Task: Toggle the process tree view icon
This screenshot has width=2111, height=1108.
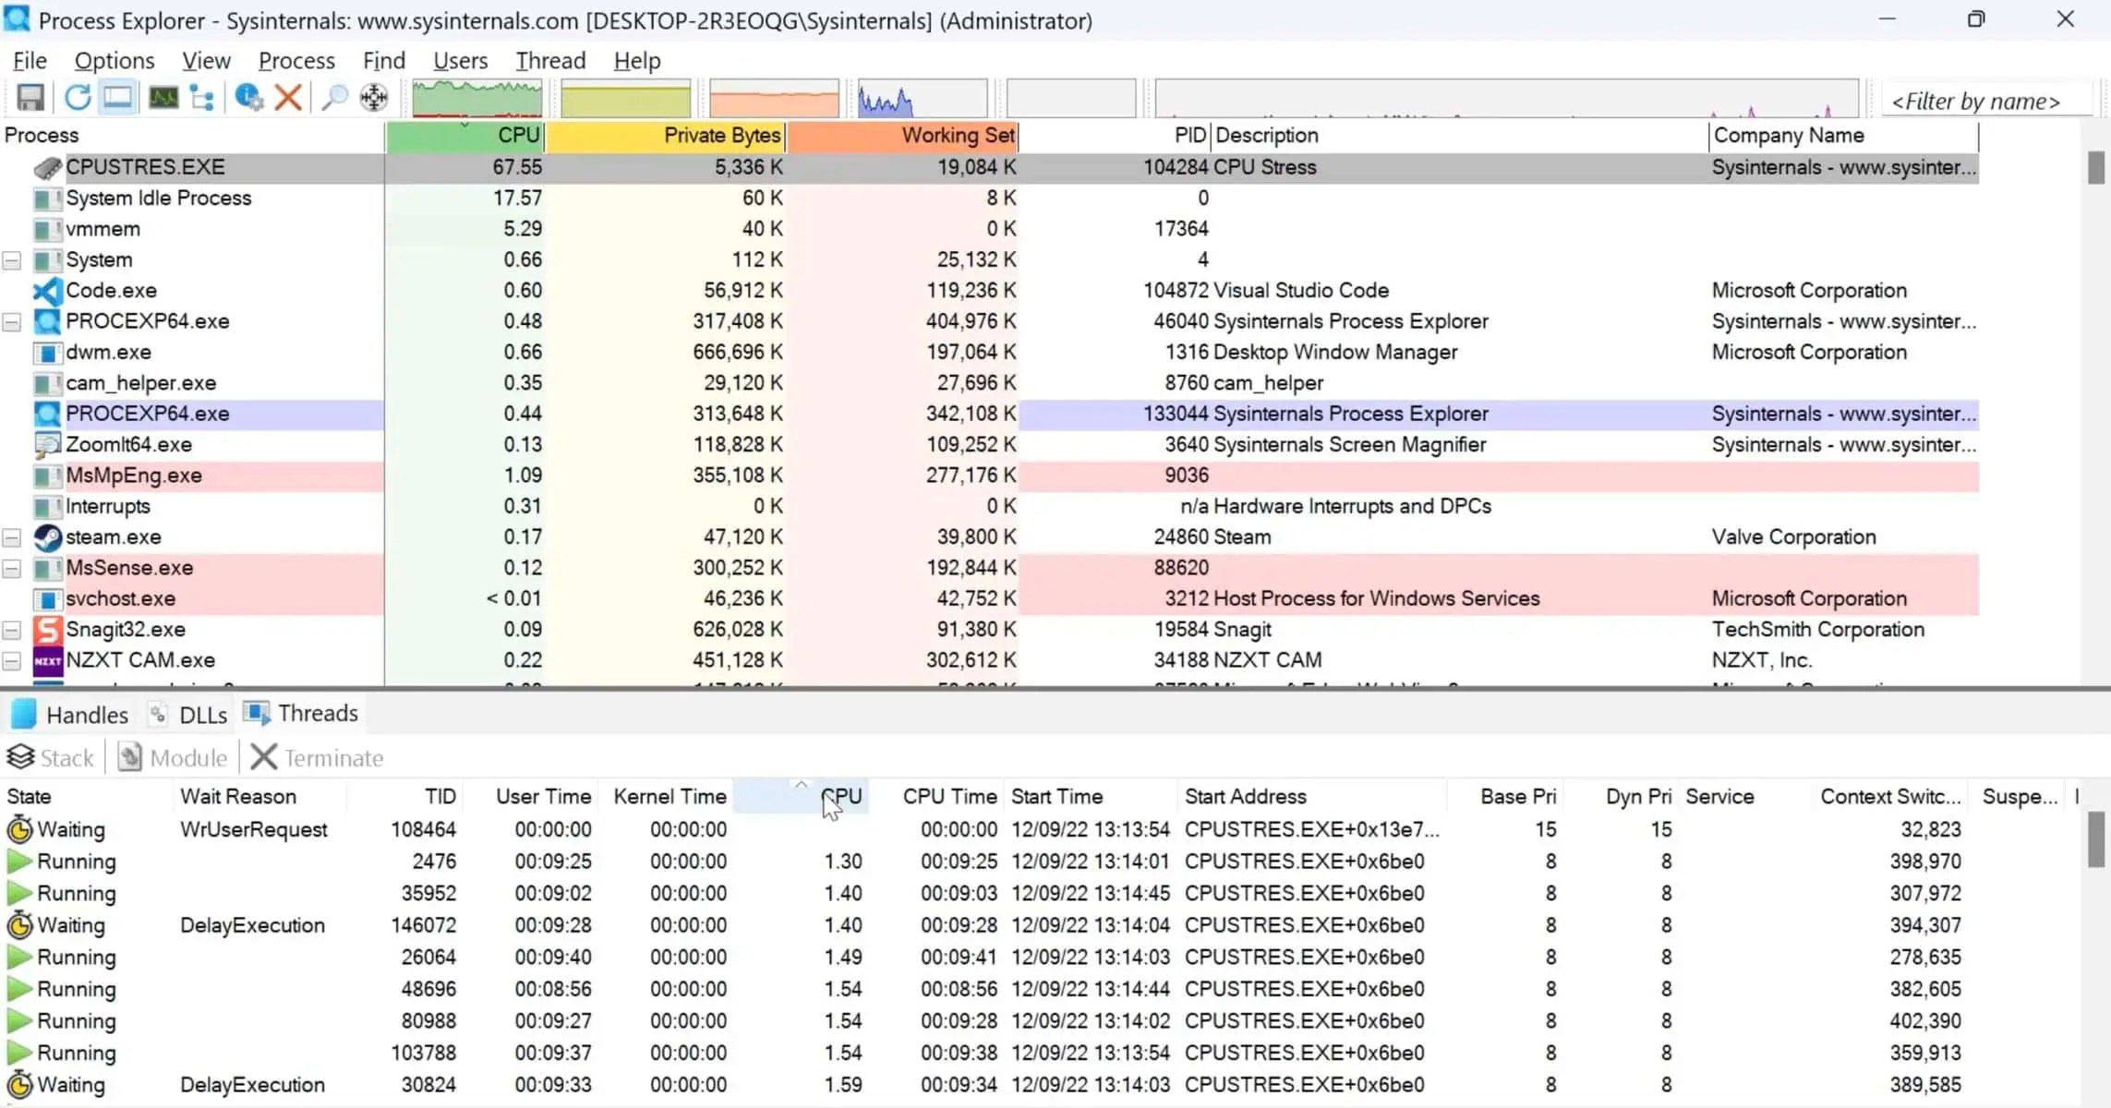Action: click(201, 98)
